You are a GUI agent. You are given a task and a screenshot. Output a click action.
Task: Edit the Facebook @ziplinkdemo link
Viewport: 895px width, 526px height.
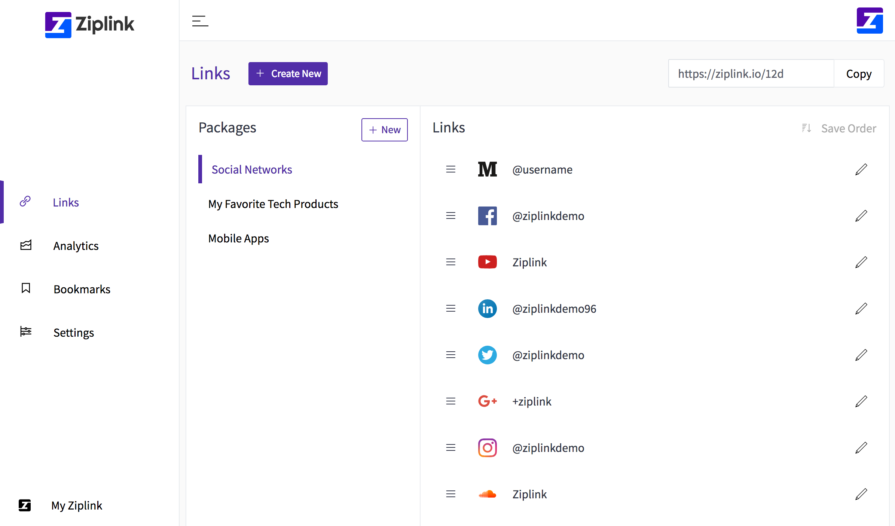click(861, 215)
